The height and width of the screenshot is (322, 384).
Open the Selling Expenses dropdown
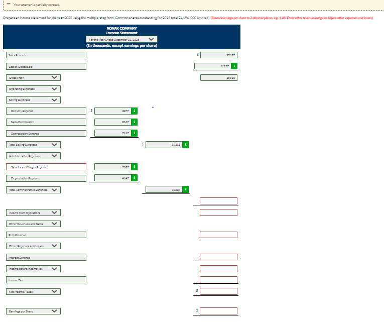coord(33,100)
